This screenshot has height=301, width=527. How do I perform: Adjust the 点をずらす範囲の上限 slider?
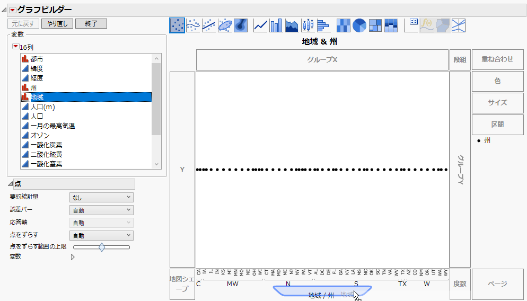tap(101, 247)
